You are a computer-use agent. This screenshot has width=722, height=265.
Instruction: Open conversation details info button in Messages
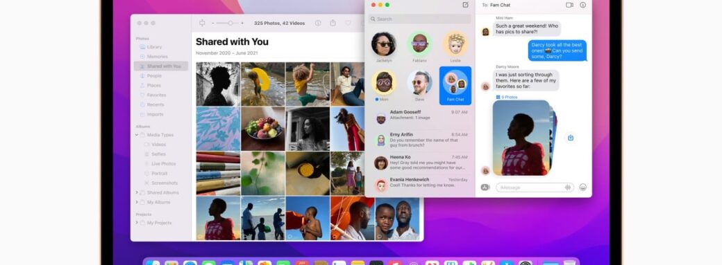(583, 5)
